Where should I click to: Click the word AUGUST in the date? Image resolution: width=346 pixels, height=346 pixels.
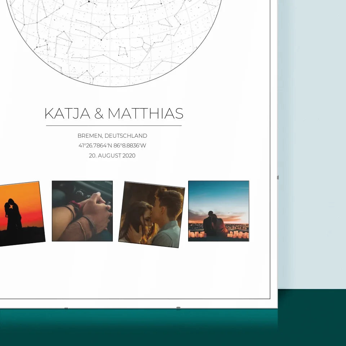111,156
